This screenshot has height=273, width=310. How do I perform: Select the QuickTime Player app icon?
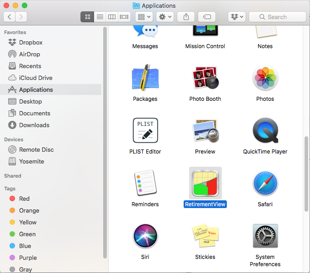click(x=265, y=130)
